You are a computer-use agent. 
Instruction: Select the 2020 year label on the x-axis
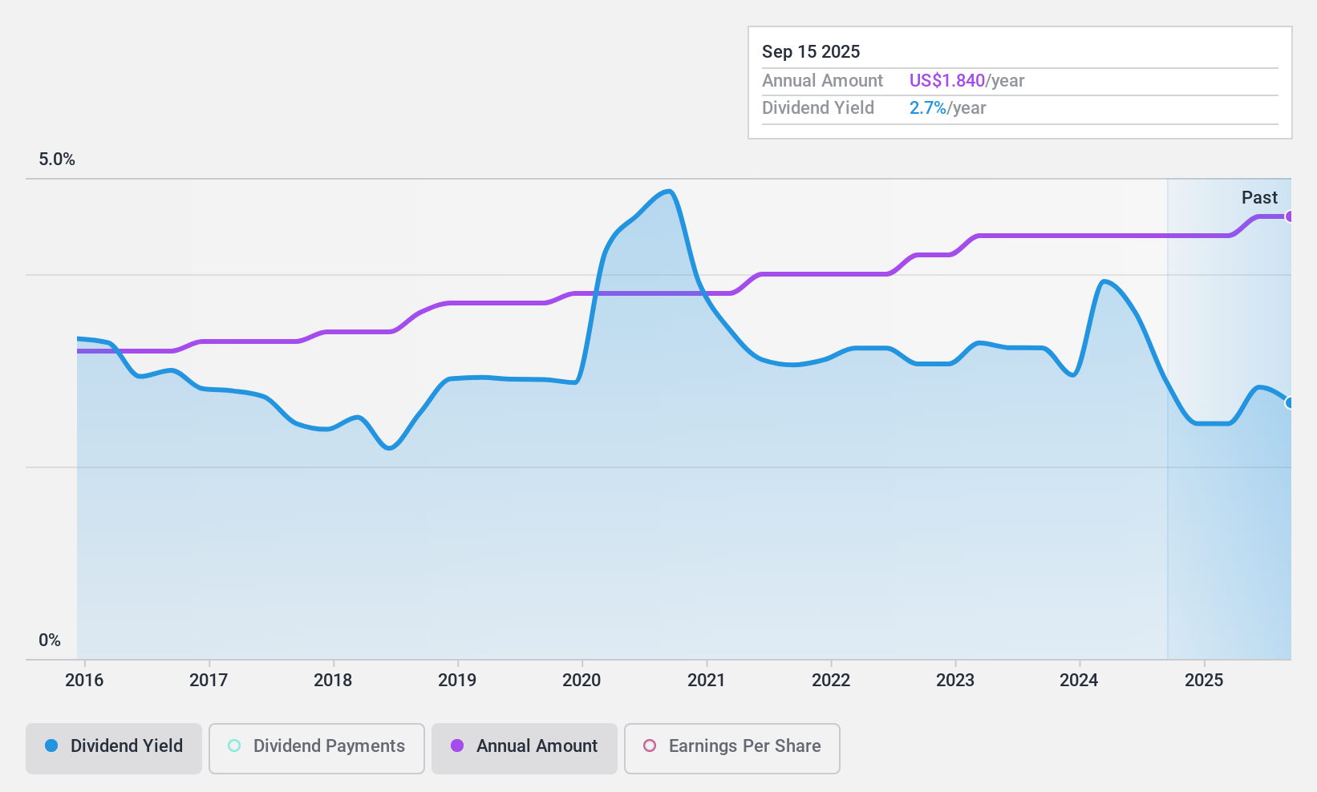pyautogui.click(x=582, y=680)
